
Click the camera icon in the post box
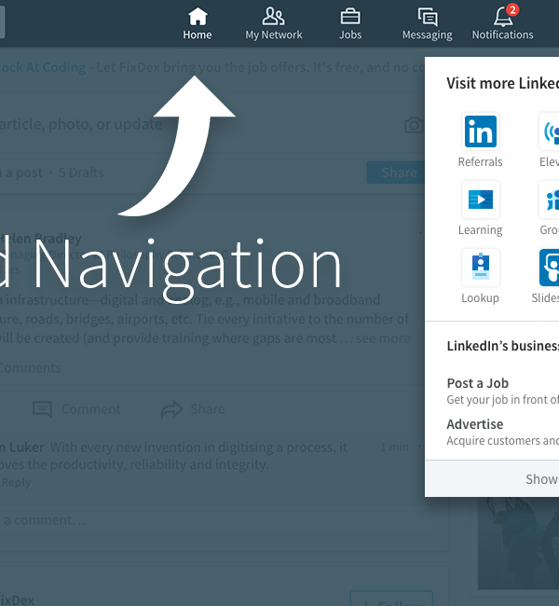point(415,125)
